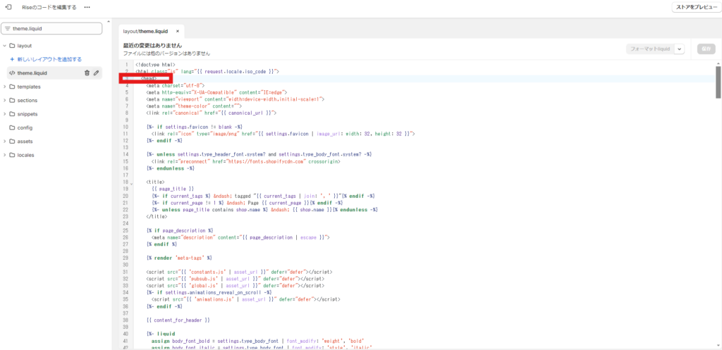Close the layout/theme.liquid tab
The image size is (722, 350).
(177, 31)
